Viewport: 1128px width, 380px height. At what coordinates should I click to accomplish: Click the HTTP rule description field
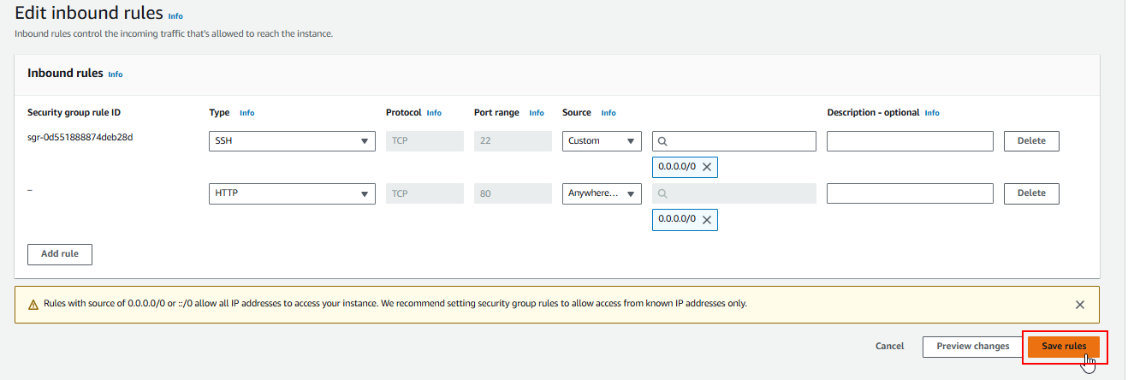pos(910,194)
